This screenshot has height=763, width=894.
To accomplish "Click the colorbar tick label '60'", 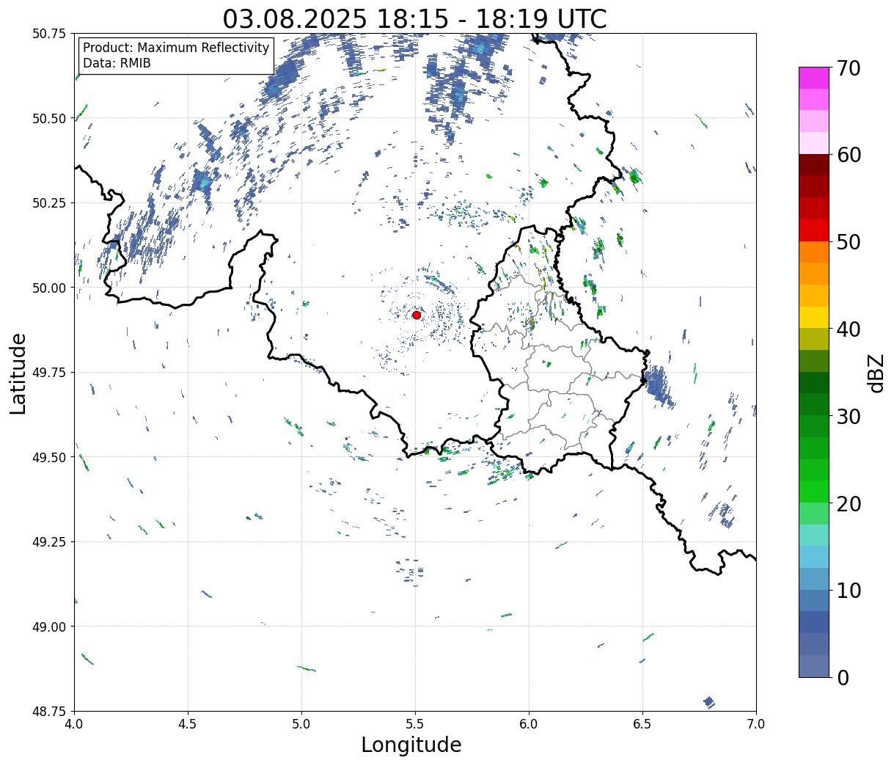I will coord(848,155).
